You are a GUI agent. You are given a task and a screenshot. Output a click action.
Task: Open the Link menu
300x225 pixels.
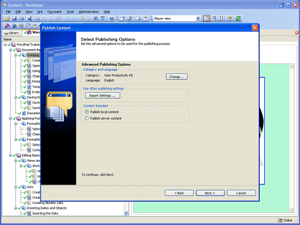40,12
